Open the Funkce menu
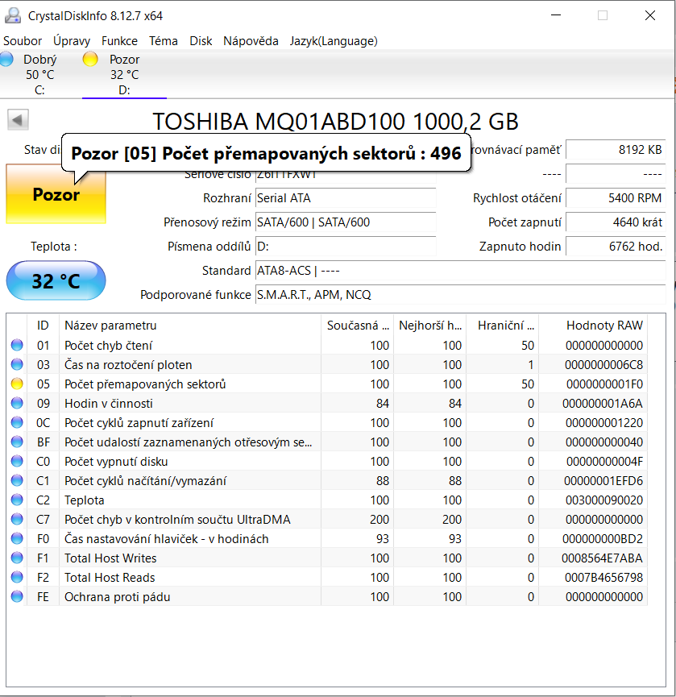The width and height of the screenshot is (676, 697). point(119,41)
